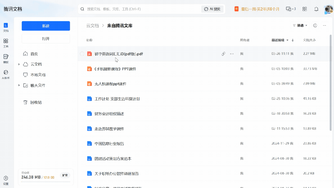
Task: Expand the 云文档 tree node
Action: pos(19,64)
